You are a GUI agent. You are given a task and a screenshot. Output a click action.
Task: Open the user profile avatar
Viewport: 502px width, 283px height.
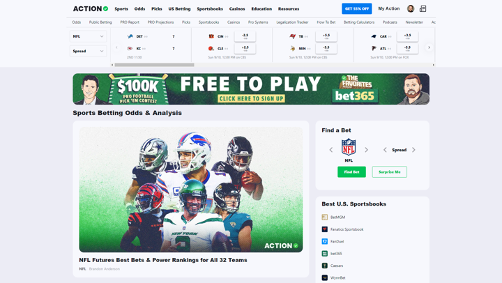pos(411,8)
